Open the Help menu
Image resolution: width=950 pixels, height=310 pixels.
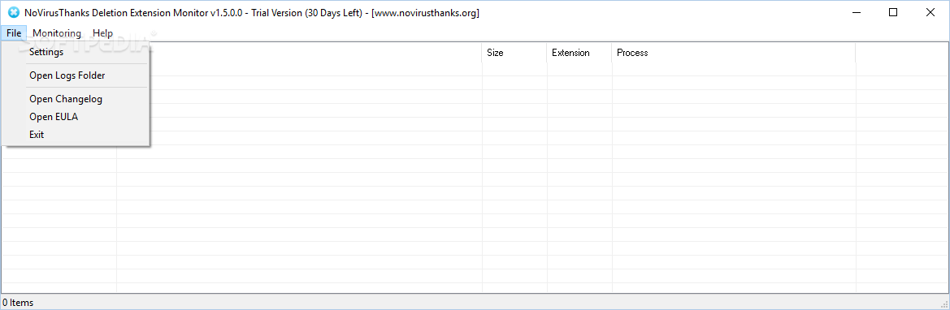(x=102, y=33)
